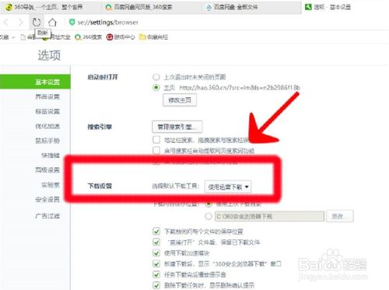
Task: Open 广告过滤 in the sidebar
Action: [47, 216]
